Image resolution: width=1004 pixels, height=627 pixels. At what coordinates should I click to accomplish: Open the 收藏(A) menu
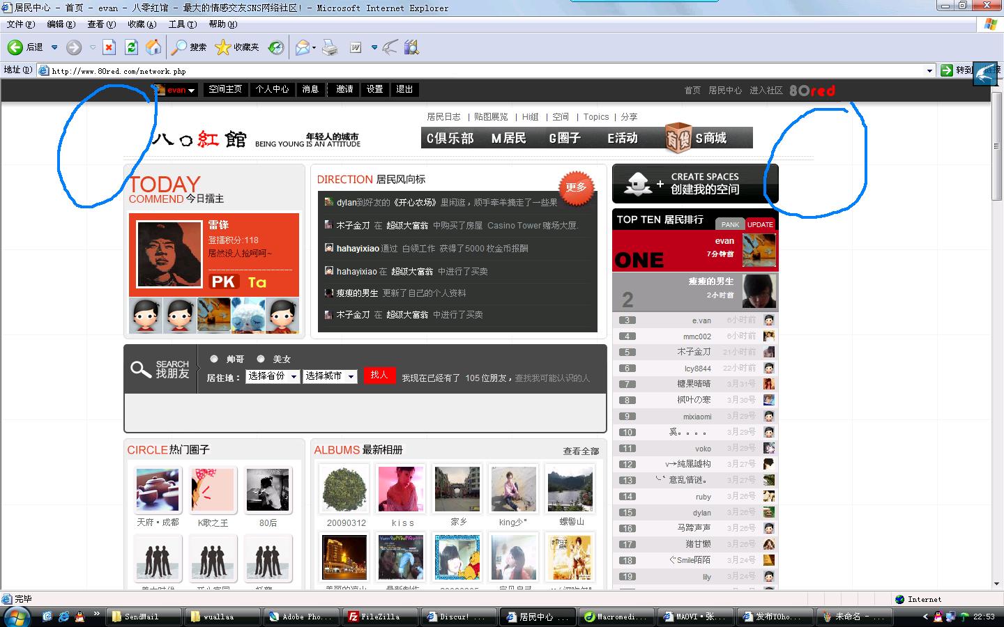tap(142, 24)
